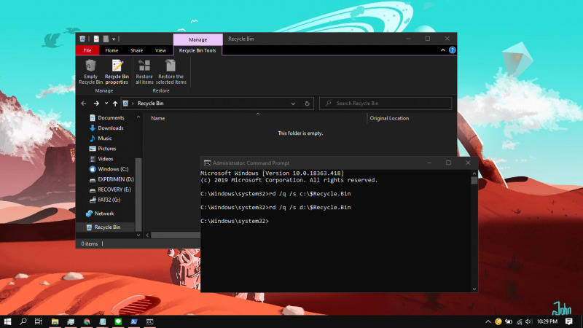Open the Action Center notifications
This screenshot has height=328, width=583.
(x=569, y=321)
